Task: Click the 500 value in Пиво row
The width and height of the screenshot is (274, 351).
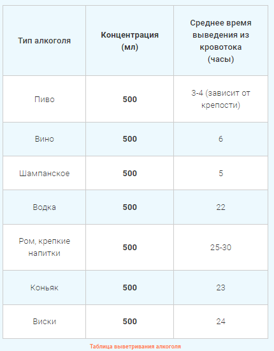Action: coord(129,99)
